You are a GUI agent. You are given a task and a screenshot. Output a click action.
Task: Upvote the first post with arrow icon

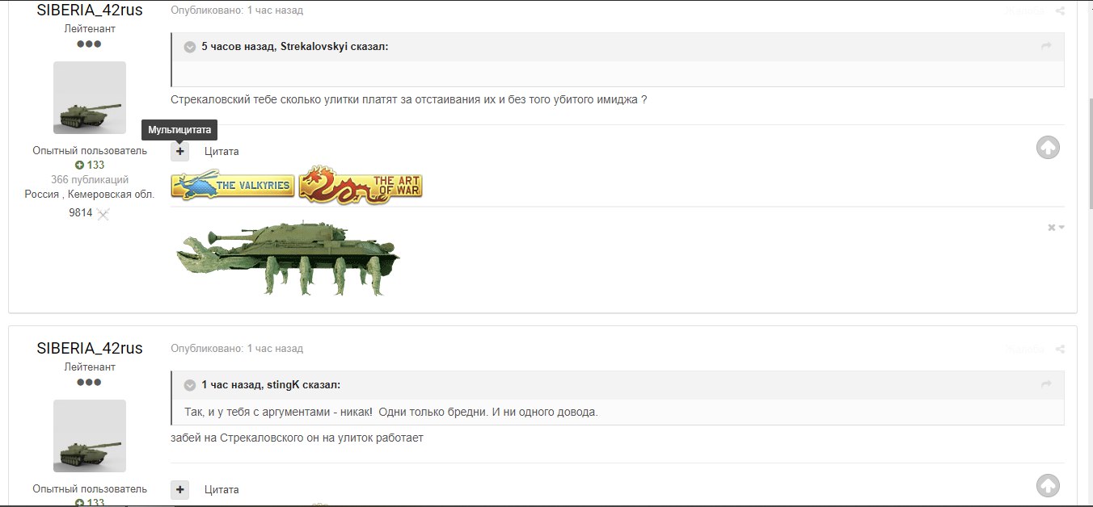coord(1048,148)
